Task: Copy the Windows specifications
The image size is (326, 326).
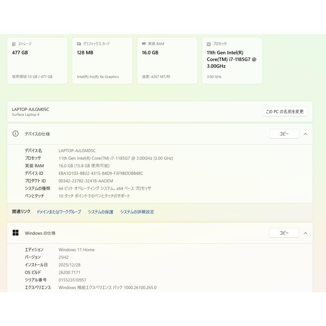Action: 284,233
